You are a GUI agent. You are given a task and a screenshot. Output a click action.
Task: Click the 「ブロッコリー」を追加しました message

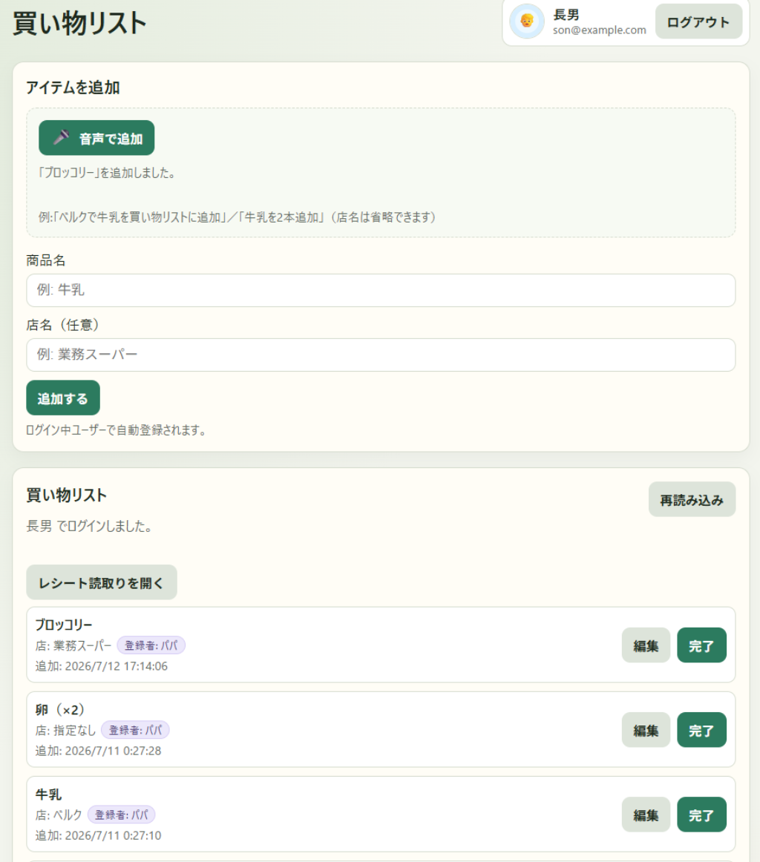pos(107,173)
